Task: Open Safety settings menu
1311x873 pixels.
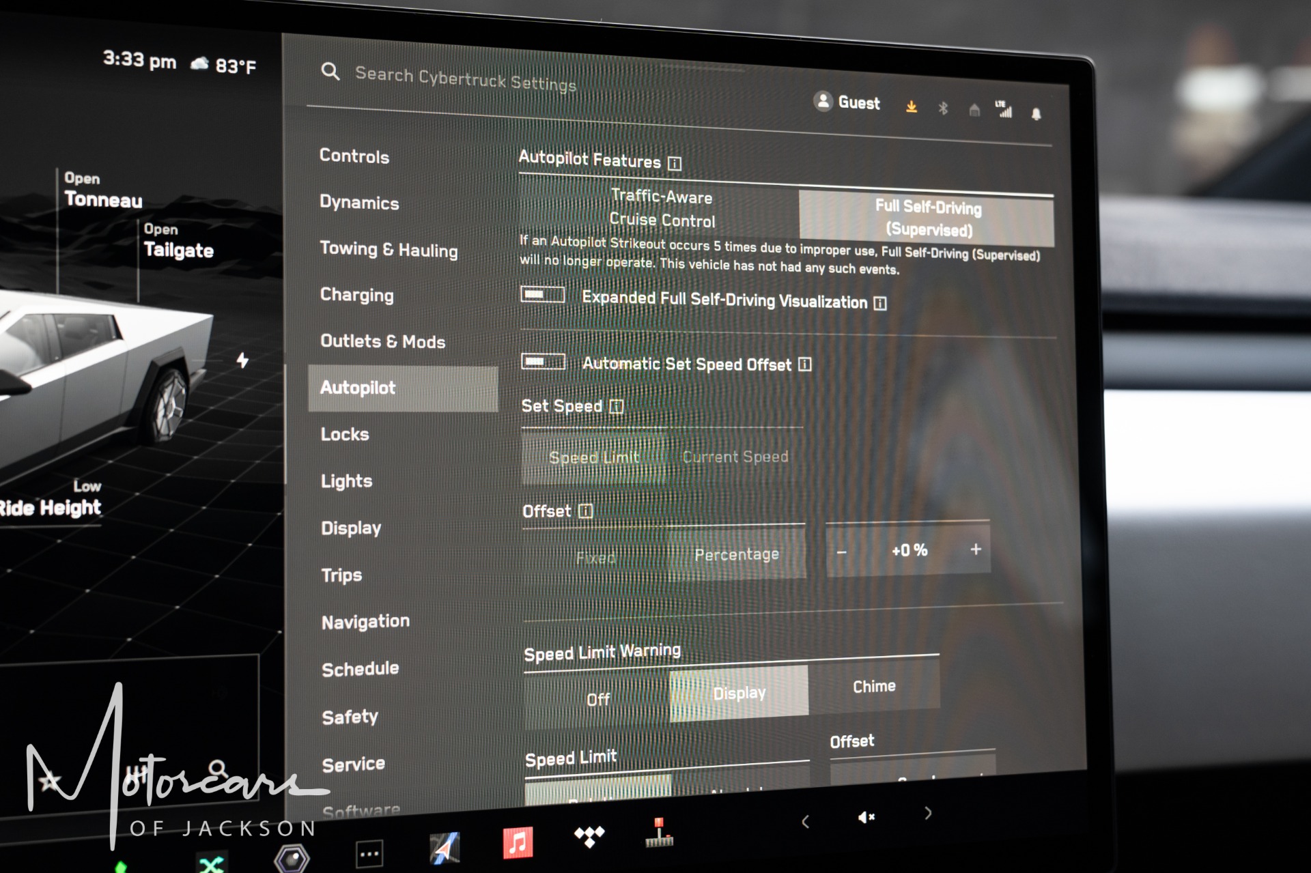Action: [350, 717]
